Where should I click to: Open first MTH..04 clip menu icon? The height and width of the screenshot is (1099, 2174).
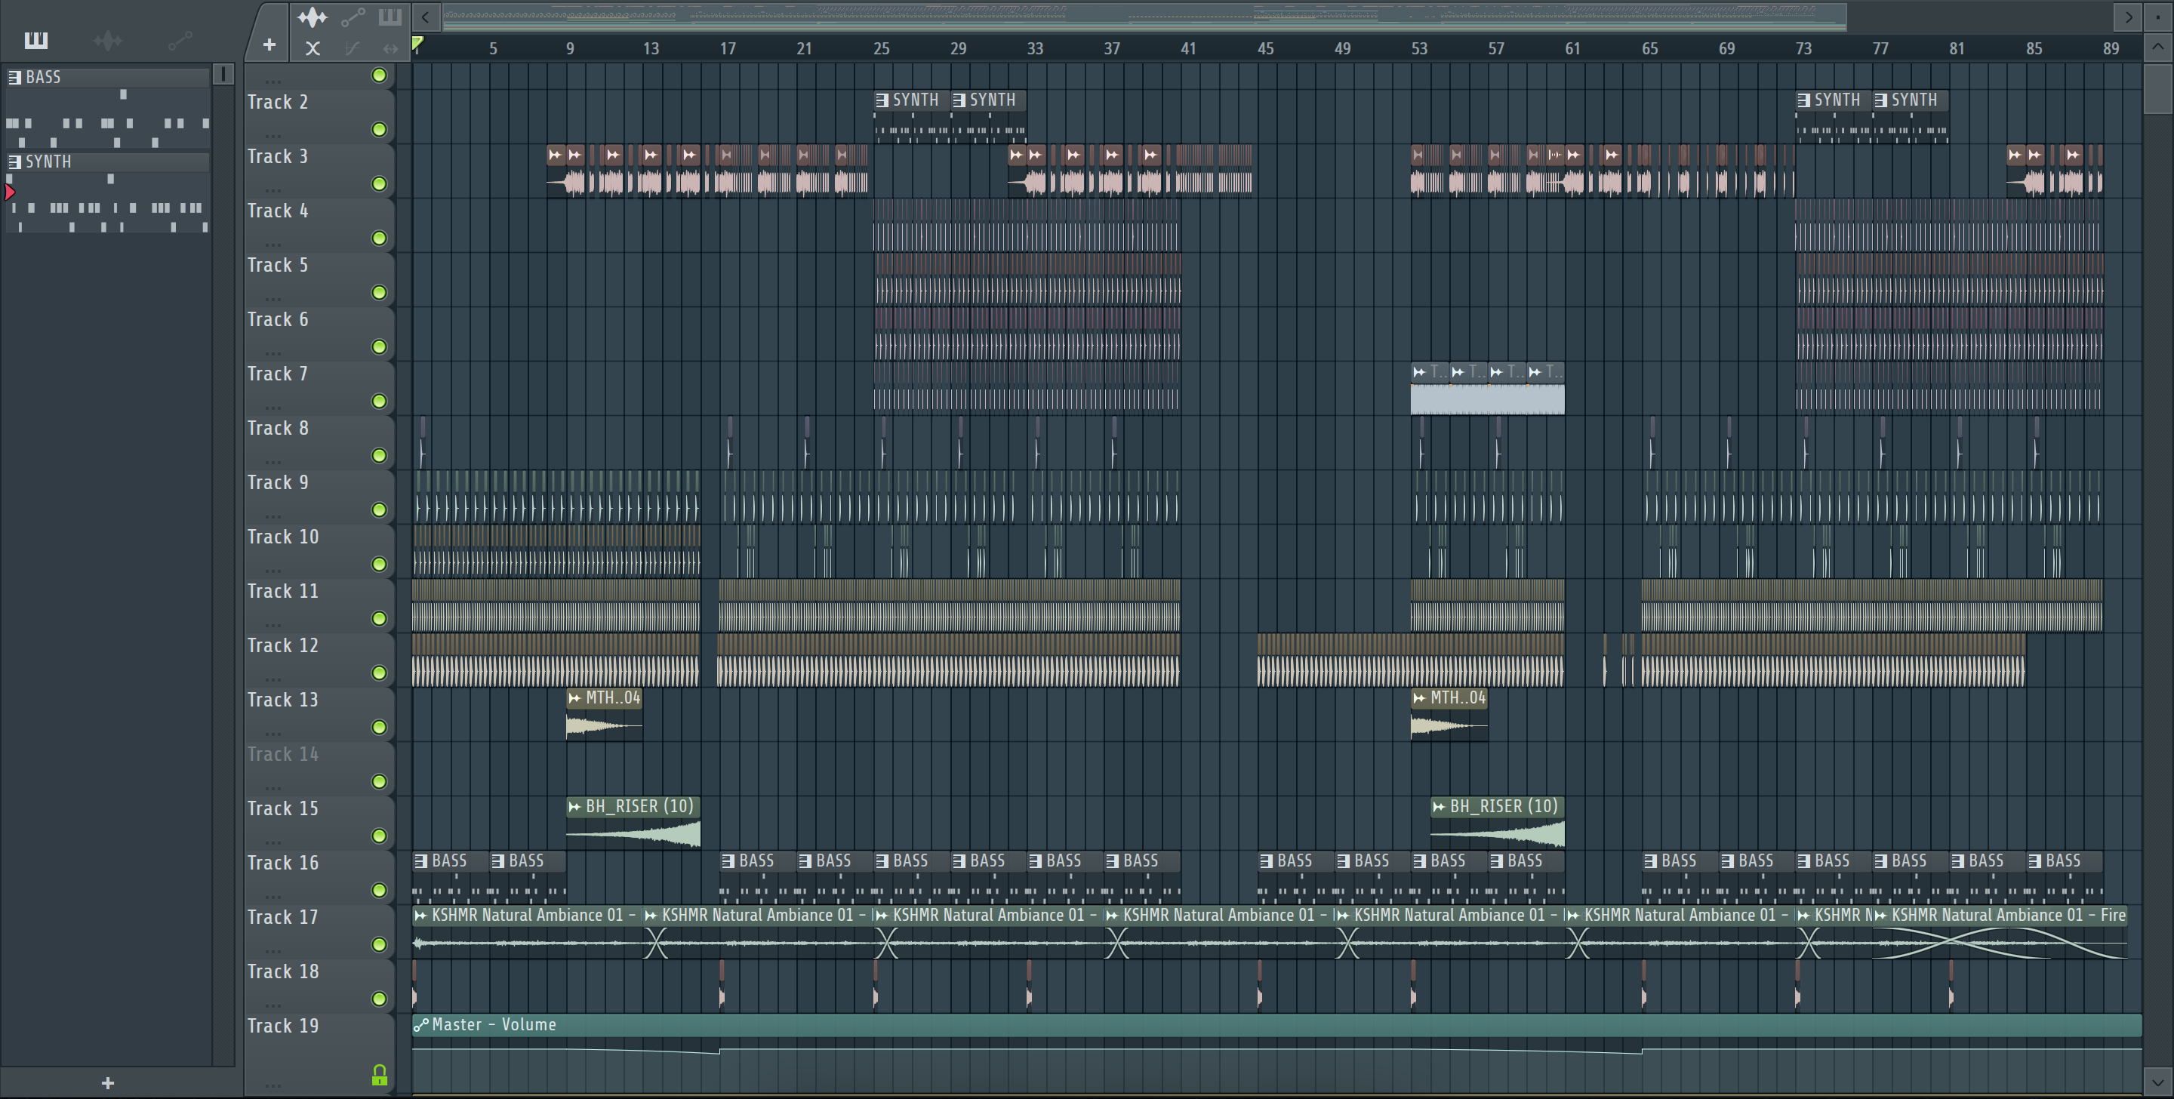click(574, 698)
